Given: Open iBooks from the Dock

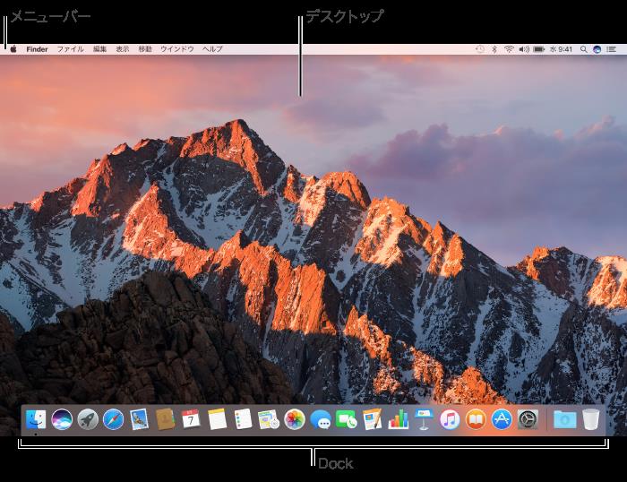Looking at the screenshot, I should [x=476, y=419].
